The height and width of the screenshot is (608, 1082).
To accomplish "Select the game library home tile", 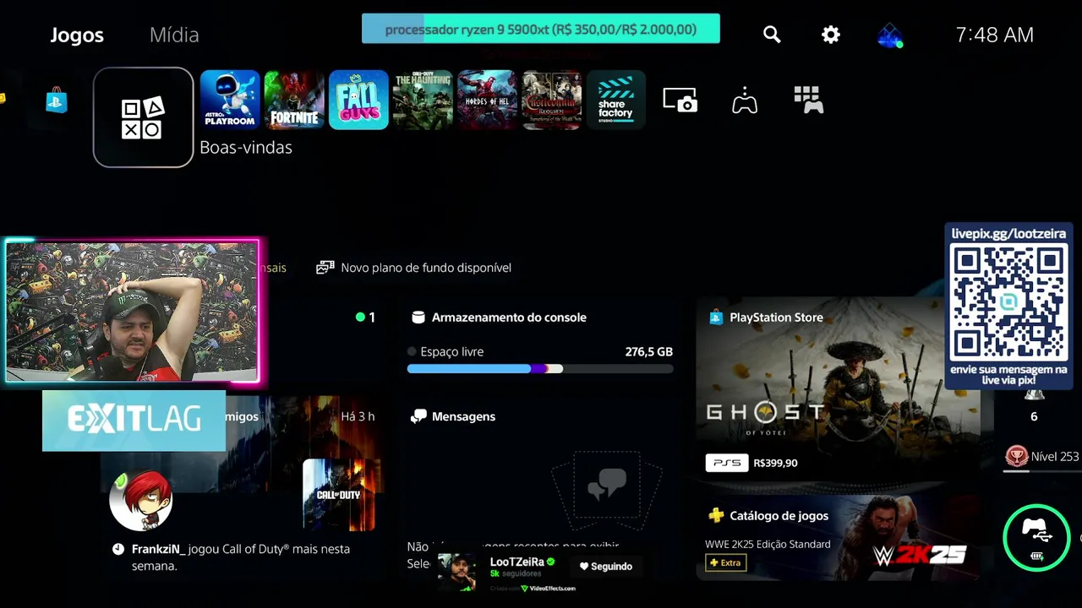I will coord(143,117).
